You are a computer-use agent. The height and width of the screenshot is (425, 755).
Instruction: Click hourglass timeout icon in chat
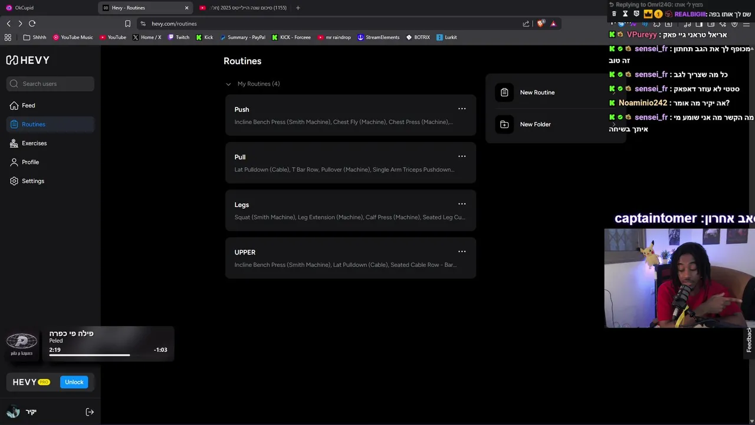pos(625,14)
